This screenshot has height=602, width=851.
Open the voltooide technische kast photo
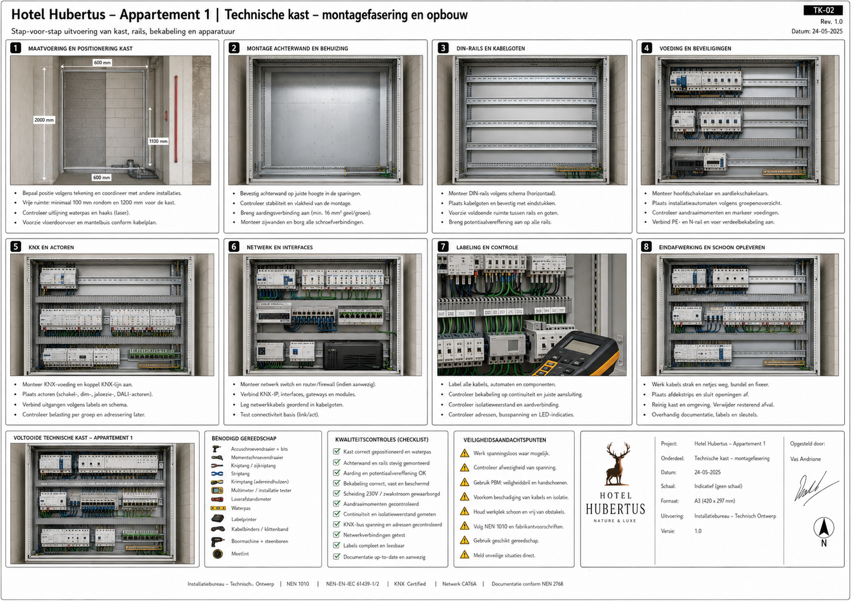[102, 504]
